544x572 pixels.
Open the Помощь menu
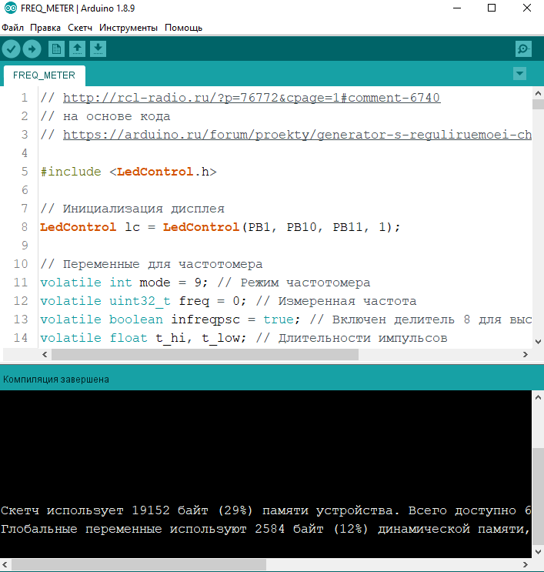183,28
